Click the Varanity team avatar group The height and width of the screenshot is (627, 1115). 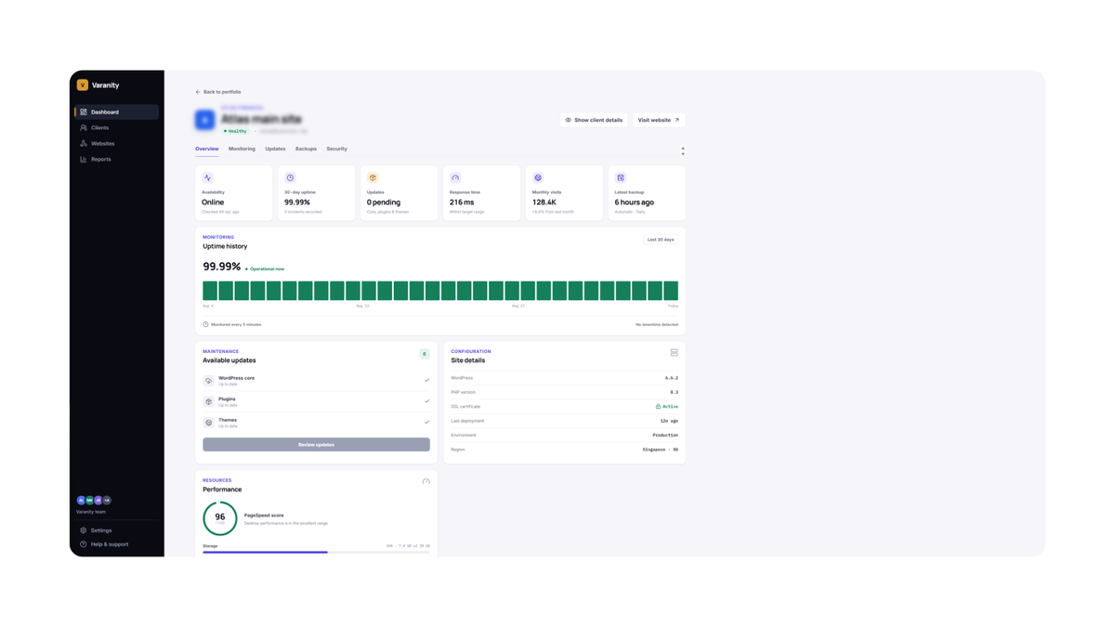pyautogui.click(x=94, y=500)
